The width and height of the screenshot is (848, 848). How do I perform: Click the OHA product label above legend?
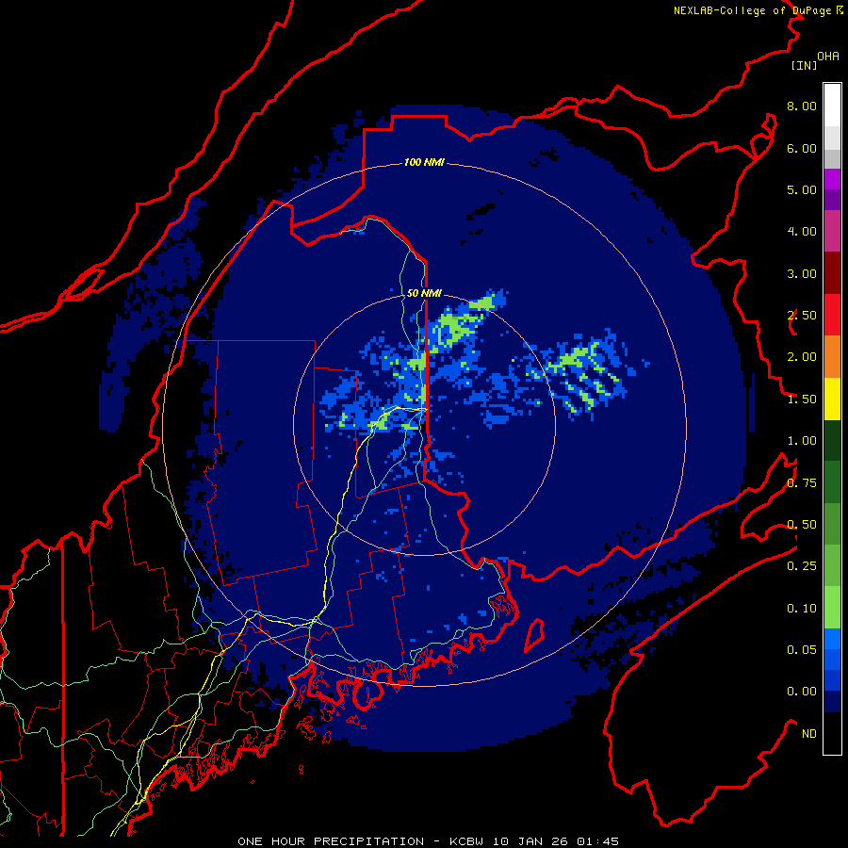click(x=828, y=57)
